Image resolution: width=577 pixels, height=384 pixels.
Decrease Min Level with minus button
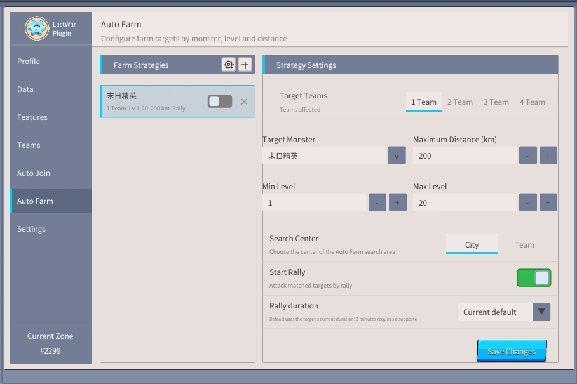(377, 202)
